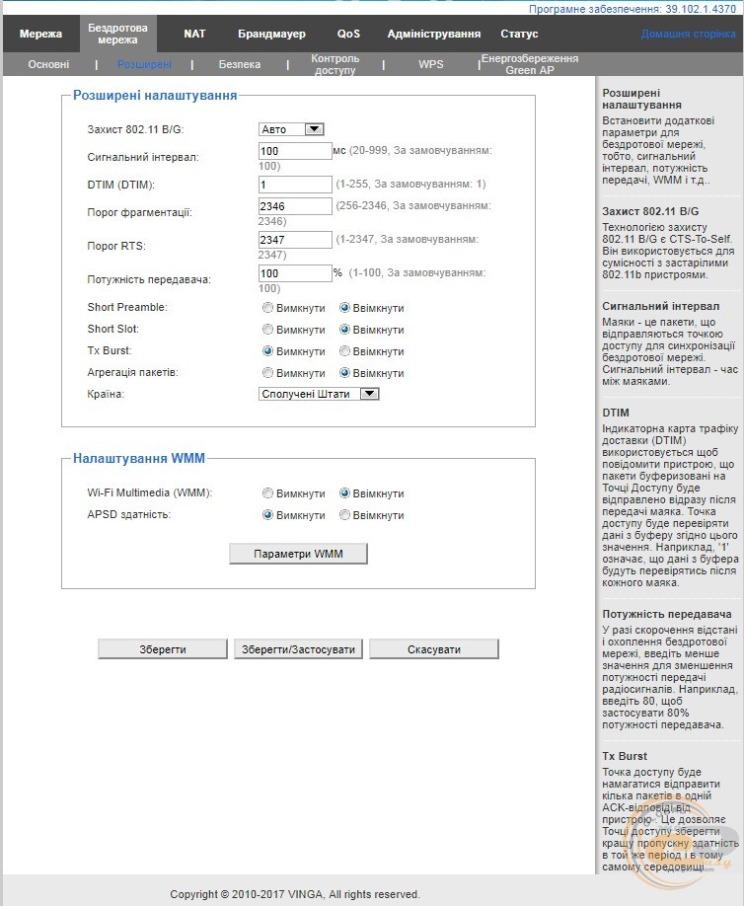This screenshot has width=744, height=906.
Task: Enable APSD здатність Ввімкнути radio
Action: [x=344, y=515]
